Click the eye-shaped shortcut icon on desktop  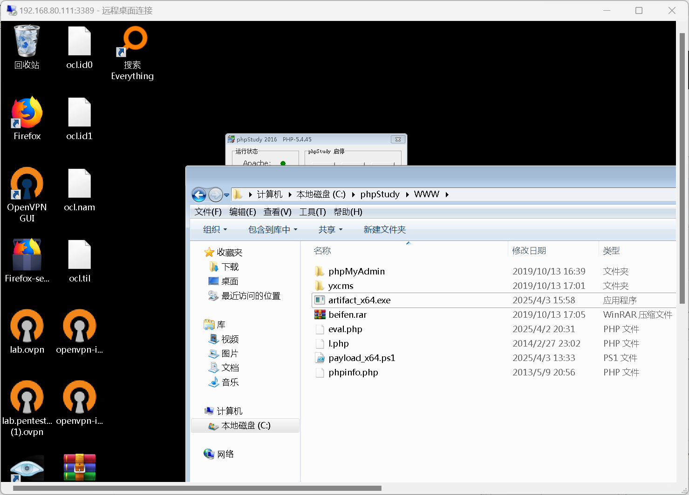pyautogui.click(x=27, y=468)
